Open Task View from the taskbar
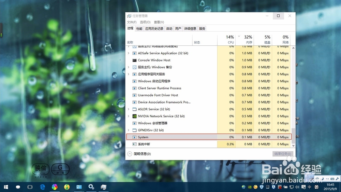Image resolution: width=341 pixels, height=192 pixels. click(x=30, y=187)
